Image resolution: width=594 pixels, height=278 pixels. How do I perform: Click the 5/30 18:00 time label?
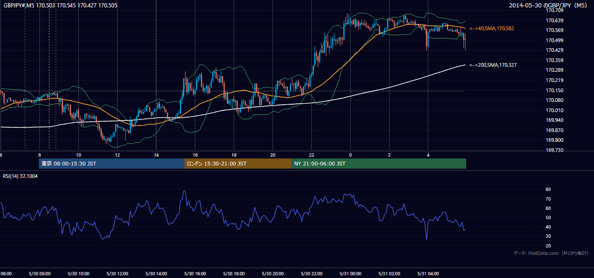pyautogui.click(x=234, y=274)
